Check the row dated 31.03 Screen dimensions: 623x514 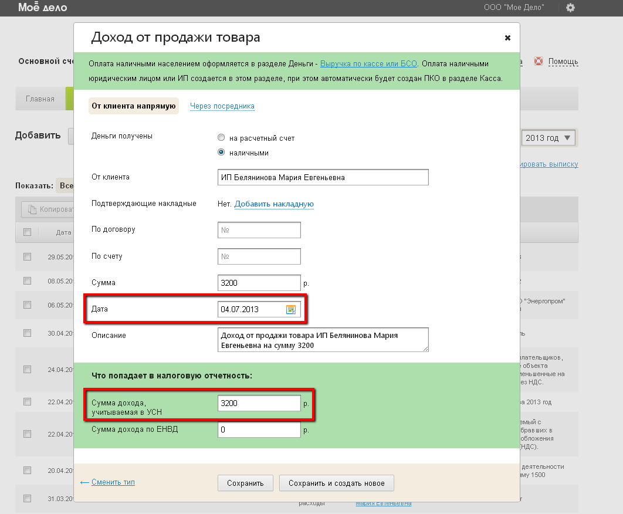click(27, 499)
